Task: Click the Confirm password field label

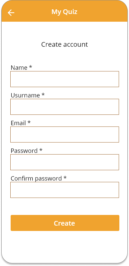Action: pos(36,179)
